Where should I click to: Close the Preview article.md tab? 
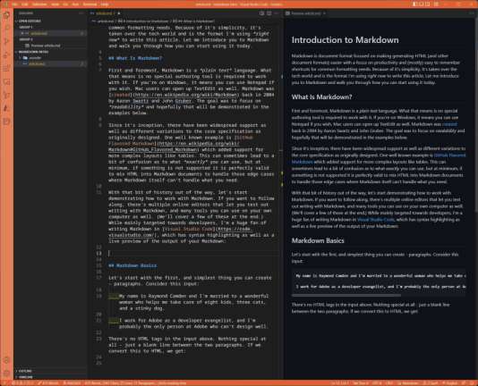tap(324, 13)
